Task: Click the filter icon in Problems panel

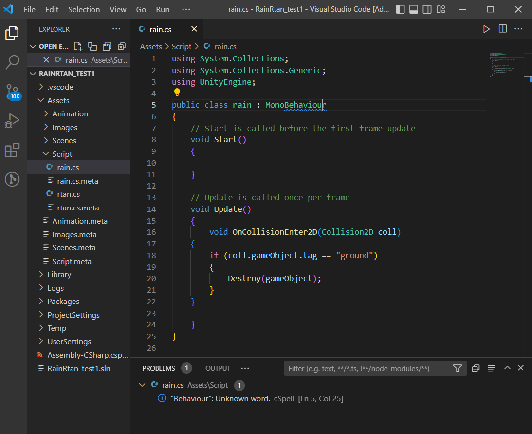Action: coord(458,368)
